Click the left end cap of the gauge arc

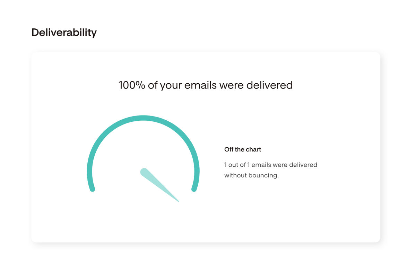point(92,188)
